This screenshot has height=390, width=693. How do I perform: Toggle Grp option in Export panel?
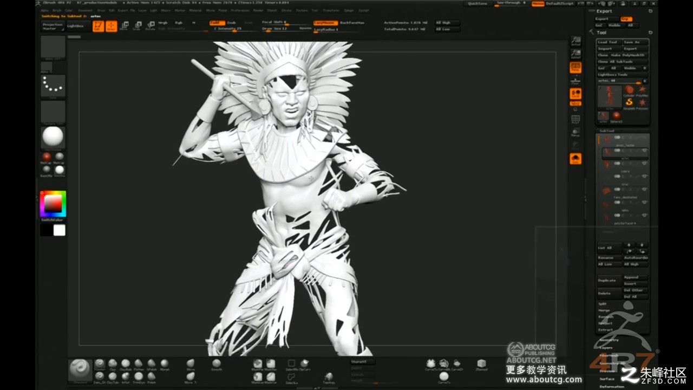click(x=626, y=19)
